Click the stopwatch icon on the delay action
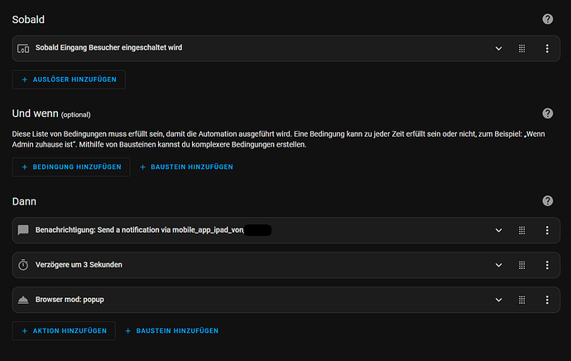 [23, 265]
